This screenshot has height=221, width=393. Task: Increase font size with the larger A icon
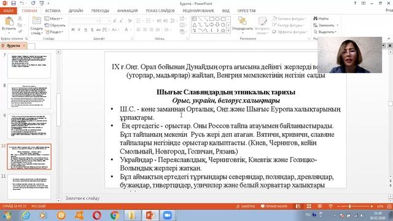115,21
